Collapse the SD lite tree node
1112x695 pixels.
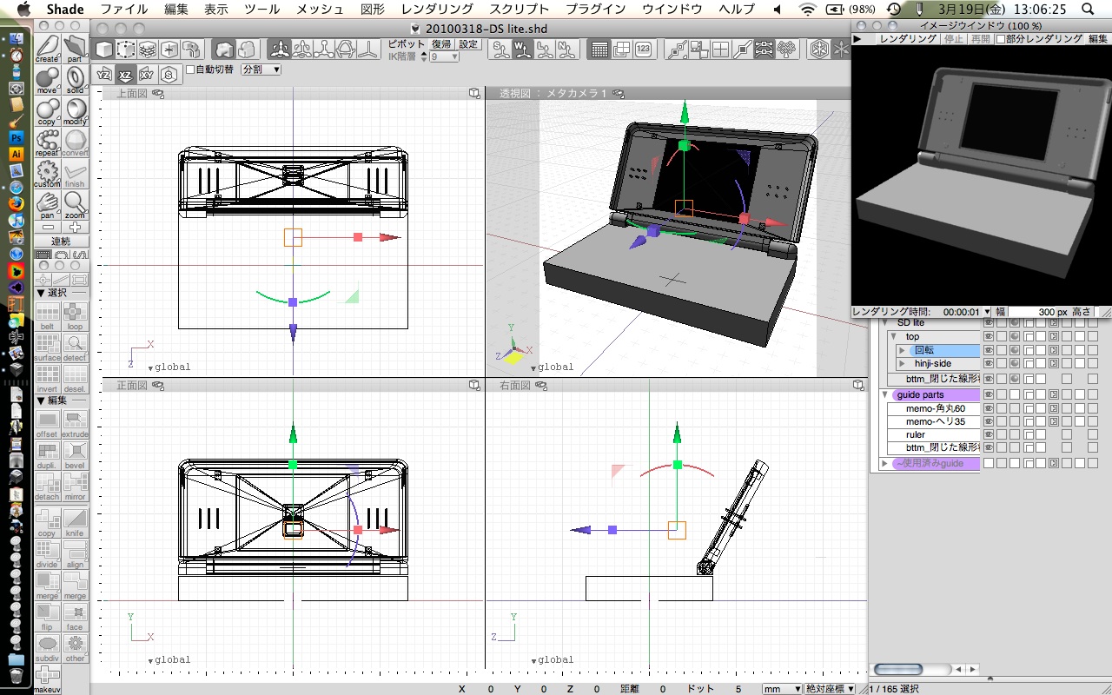coord(886,322)
